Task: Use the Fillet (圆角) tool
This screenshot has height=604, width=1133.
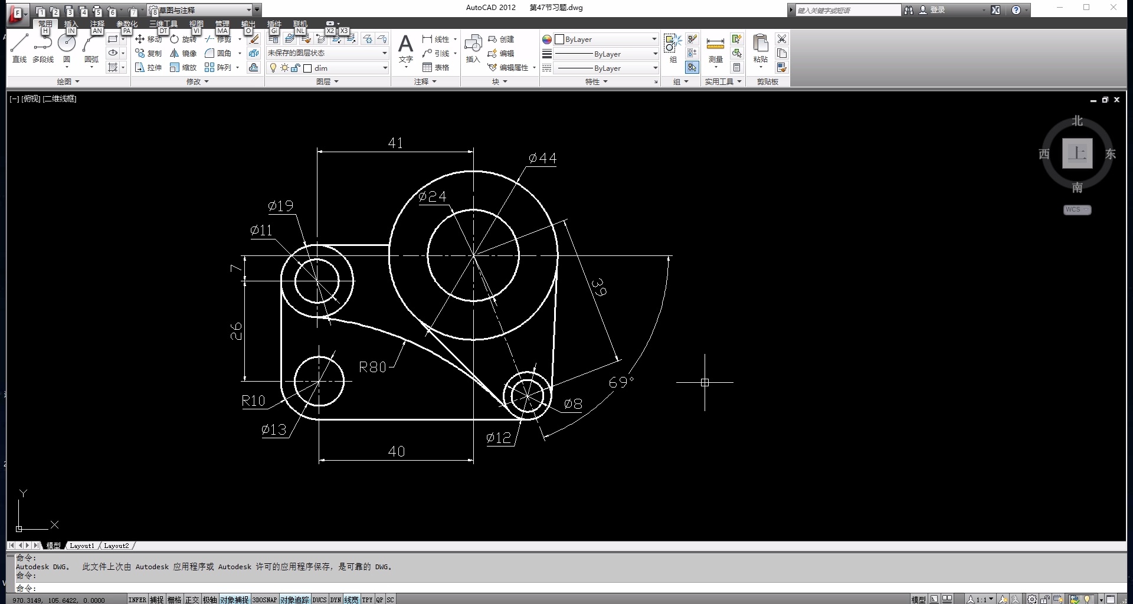Action: click(x=218, y=53)
